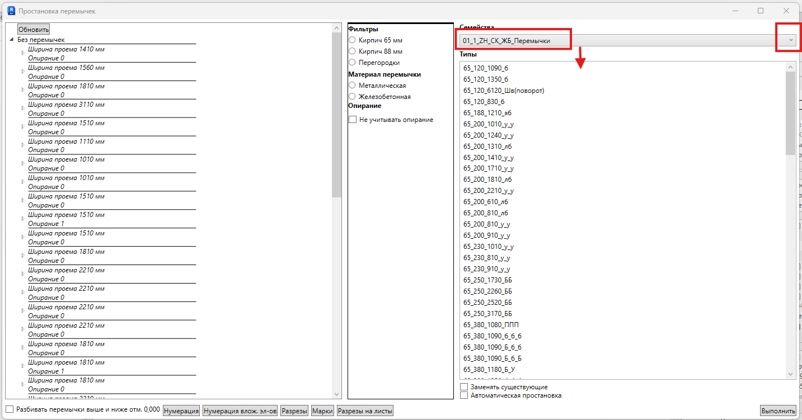The width and height of the screenshot is (802, 420).
Task: Click the Нумерация button
Action: click(x=181, y=411)
